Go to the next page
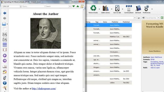The width and height of the screenshot is (164, 92). click(x=5, y=61)
